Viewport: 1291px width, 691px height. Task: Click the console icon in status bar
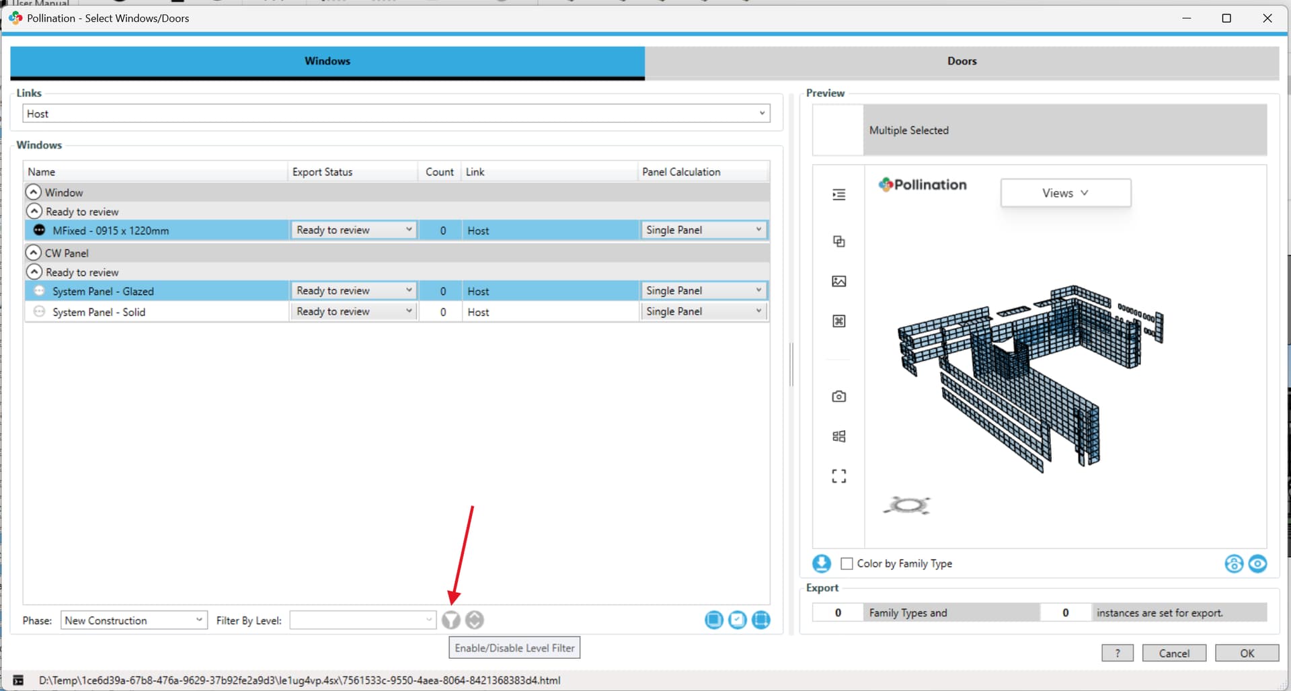18,680
